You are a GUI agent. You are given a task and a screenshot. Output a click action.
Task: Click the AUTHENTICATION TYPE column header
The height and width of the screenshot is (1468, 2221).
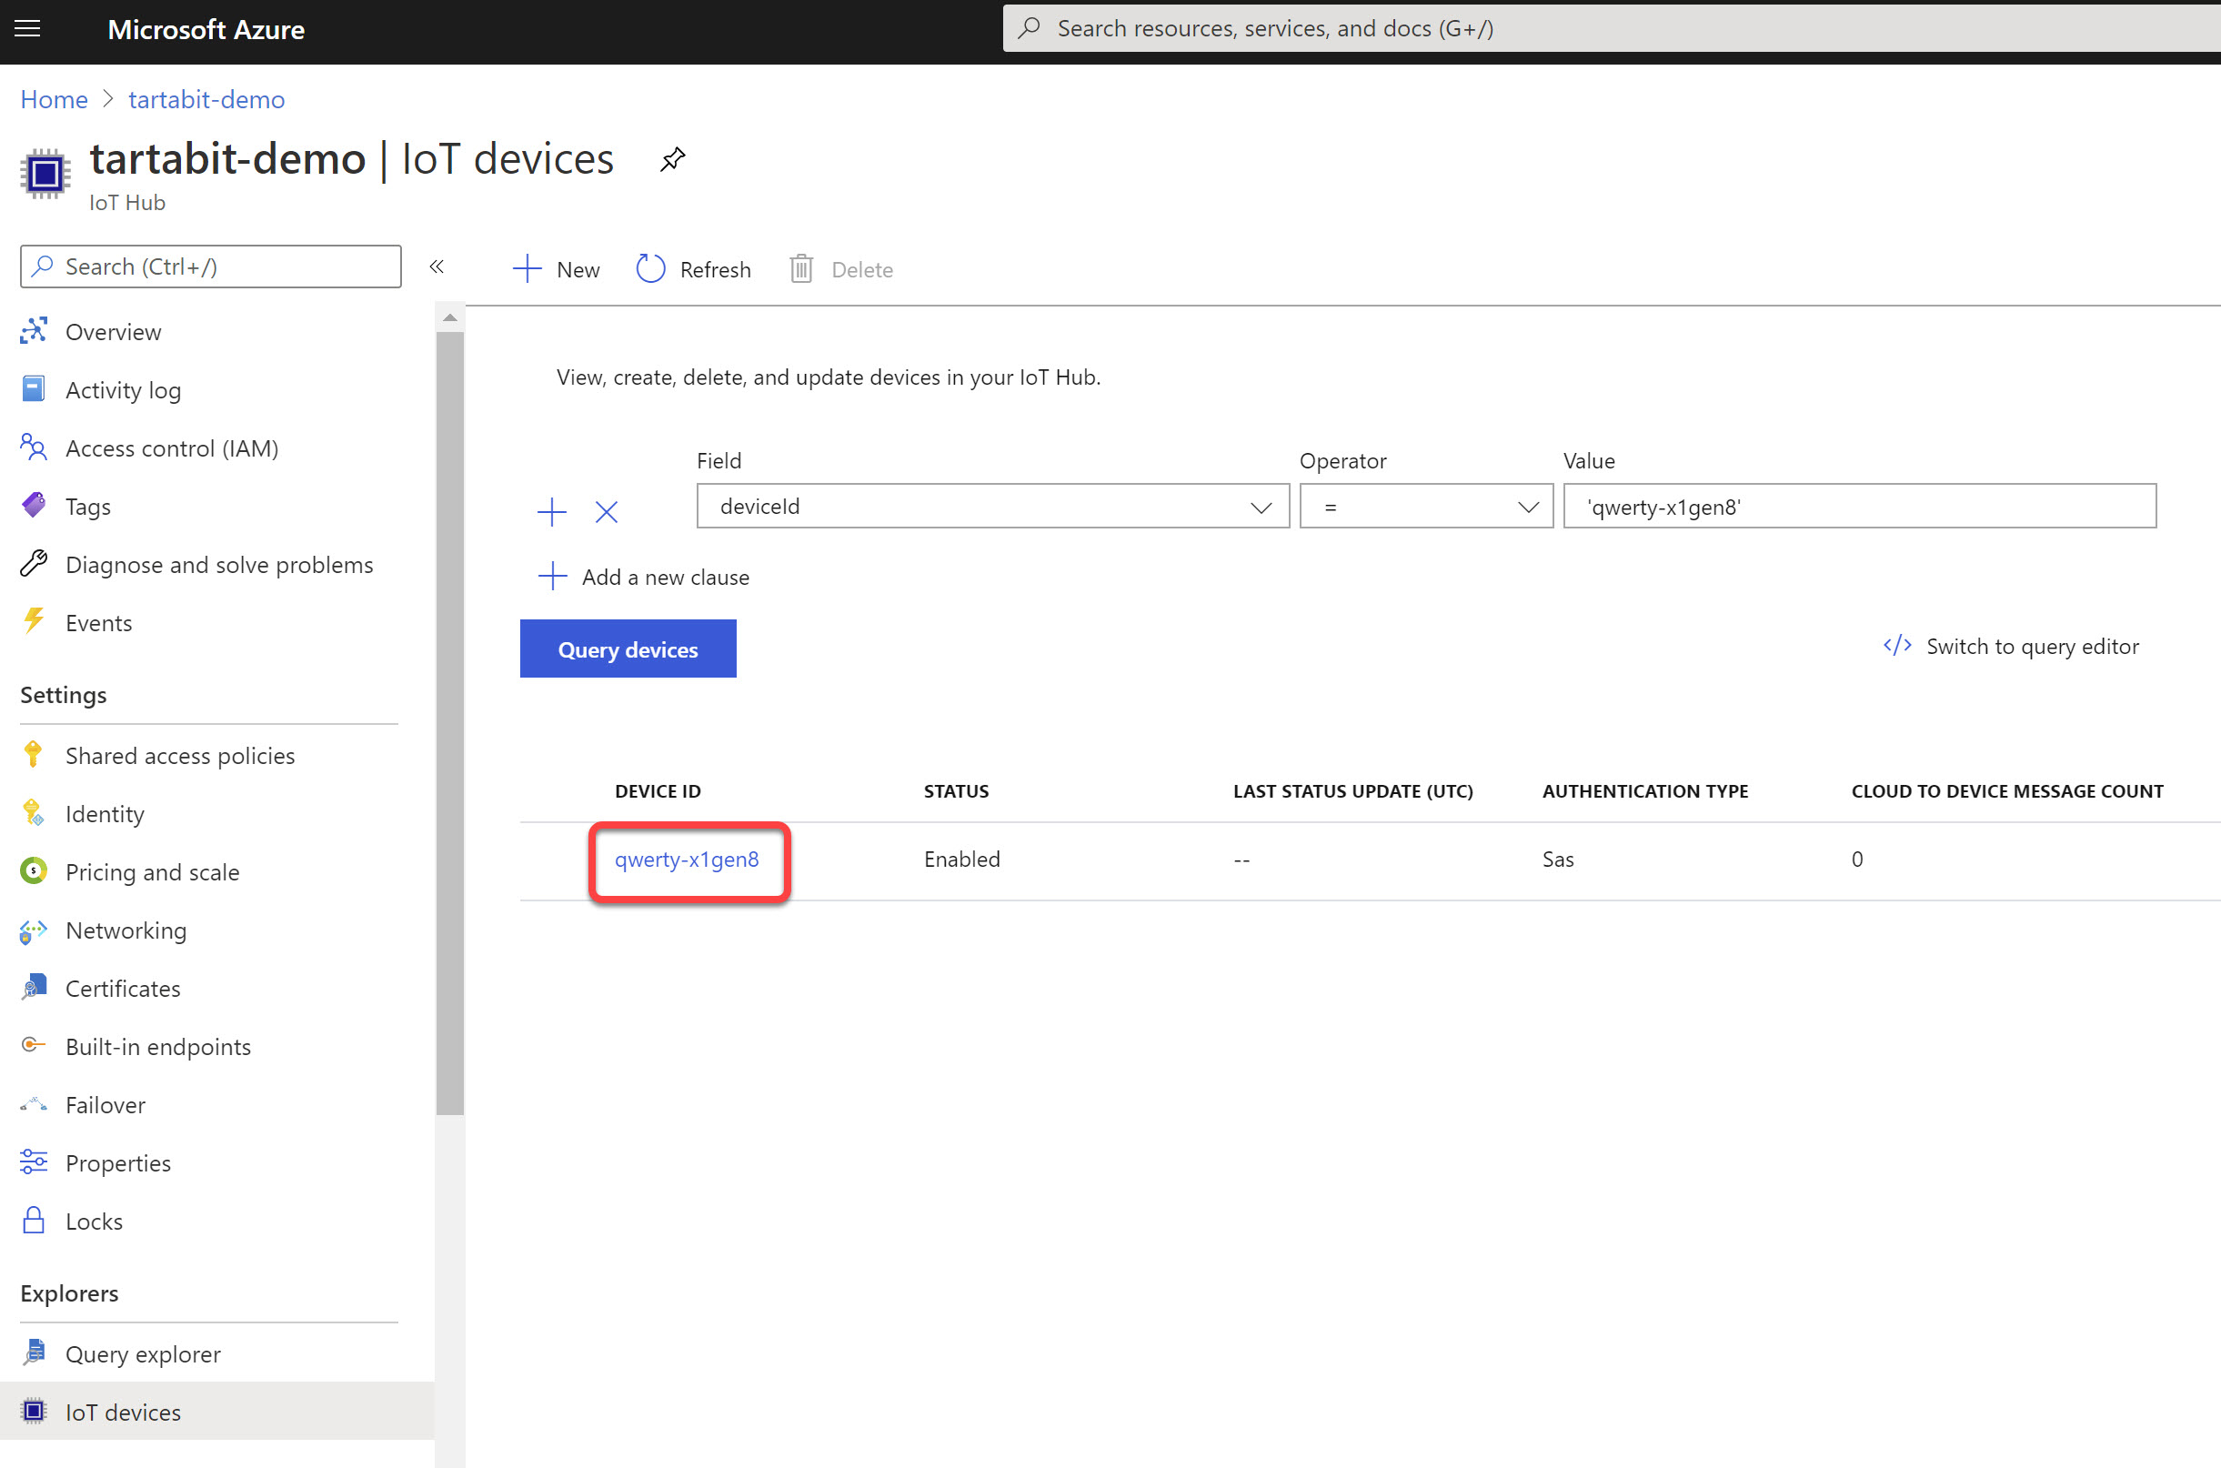(x=1645, y=791)
